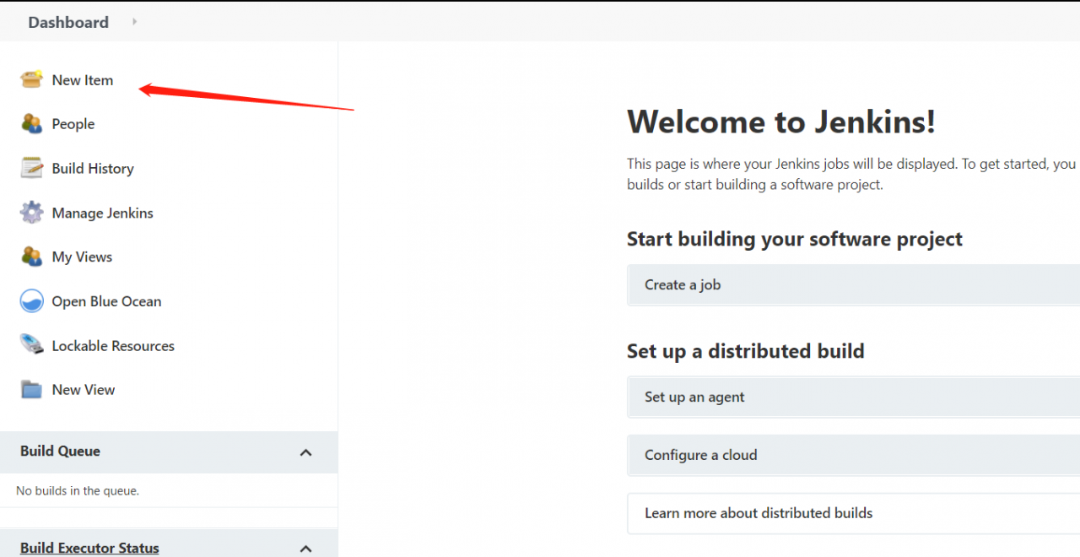Launch Open Blue Ocean
The width and height of the screenshot is (1080, 557).
106,301
